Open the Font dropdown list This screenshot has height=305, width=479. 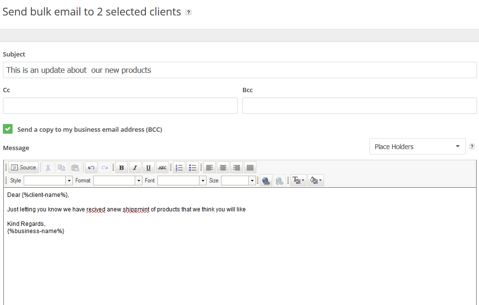click(182, 181)
